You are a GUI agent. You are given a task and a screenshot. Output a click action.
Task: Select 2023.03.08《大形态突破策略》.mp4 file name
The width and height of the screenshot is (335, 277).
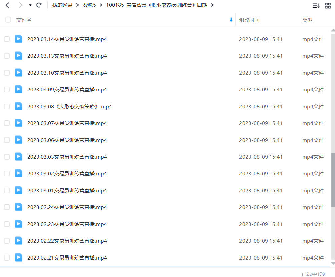[x=69, y=106]
